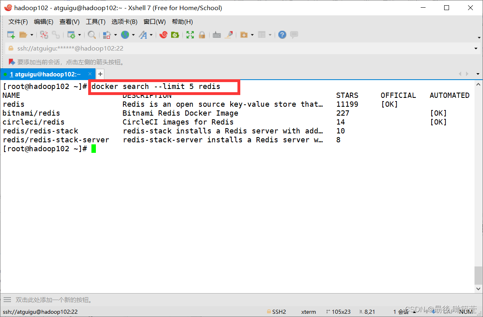The image size is (483, 317).
Task: Click the quick command bar hamburger icon
Action: [x=7, y=300]
